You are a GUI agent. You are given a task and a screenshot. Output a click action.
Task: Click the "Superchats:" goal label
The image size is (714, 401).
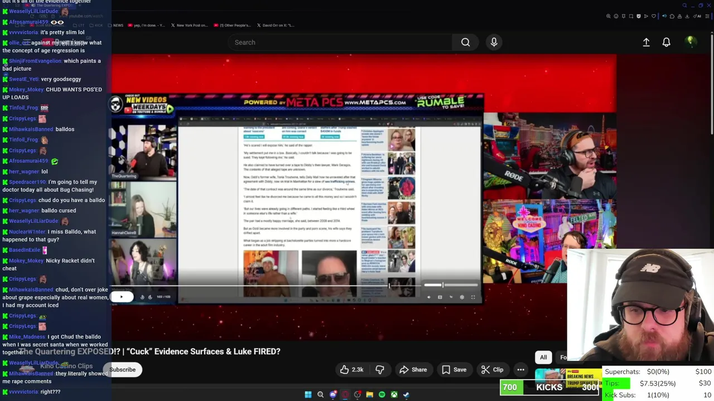623,371
